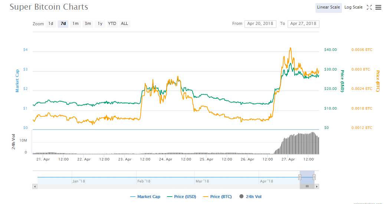Click the scrollbar left arrow

coord(35,186)
